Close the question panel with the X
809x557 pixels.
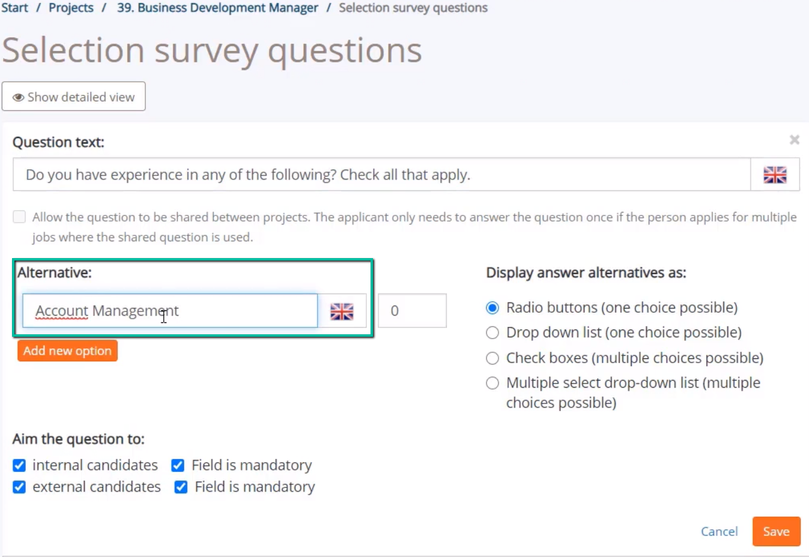pos(794,140)
